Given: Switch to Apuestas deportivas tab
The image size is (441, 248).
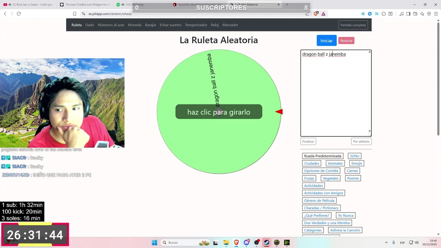Looking at the screenshot, I should (198, 4).
